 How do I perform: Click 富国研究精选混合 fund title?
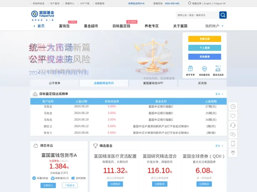(160, 156)
